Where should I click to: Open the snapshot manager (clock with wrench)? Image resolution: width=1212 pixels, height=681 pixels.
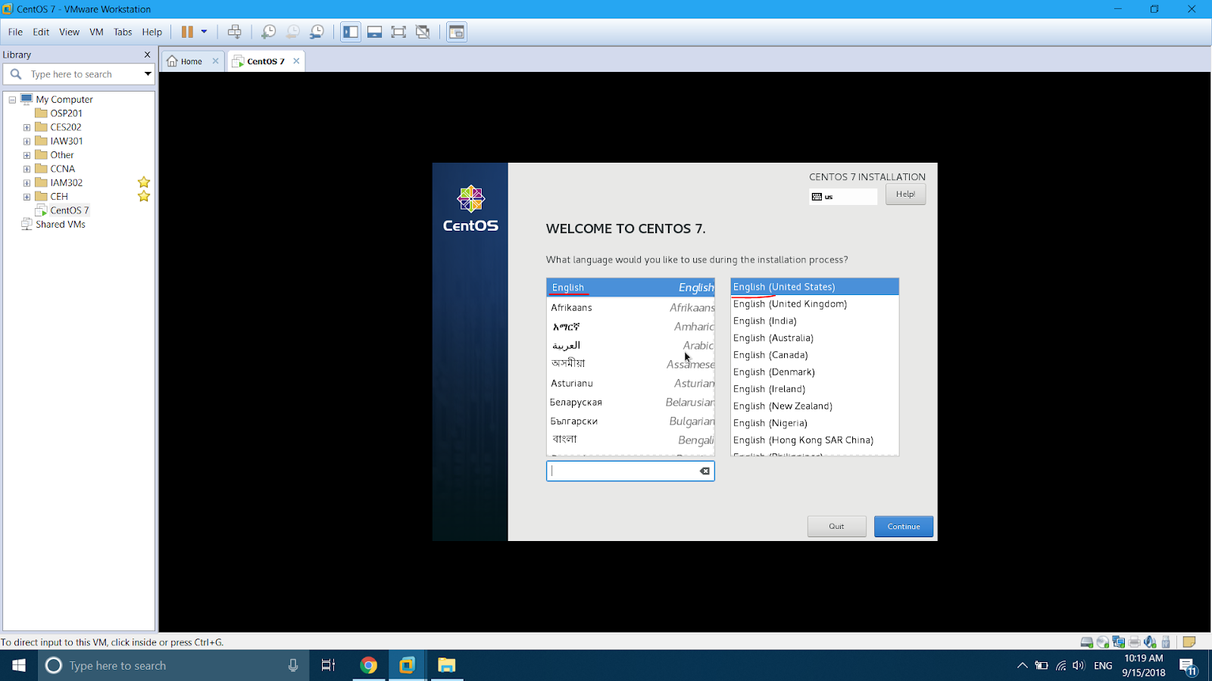[317, 32]
